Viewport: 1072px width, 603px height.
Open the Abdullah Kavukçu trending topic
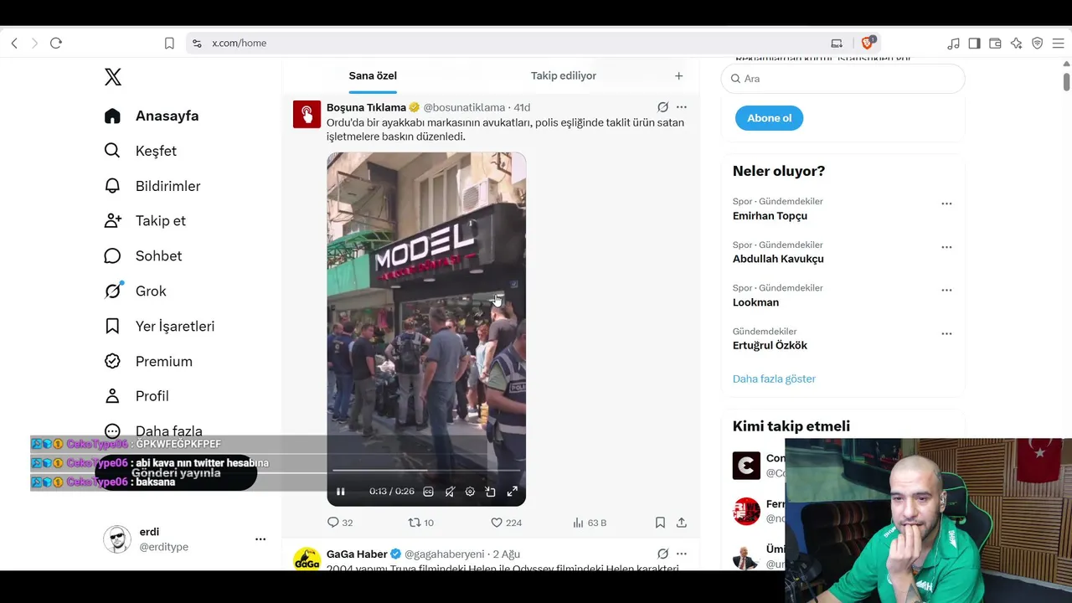778,259
